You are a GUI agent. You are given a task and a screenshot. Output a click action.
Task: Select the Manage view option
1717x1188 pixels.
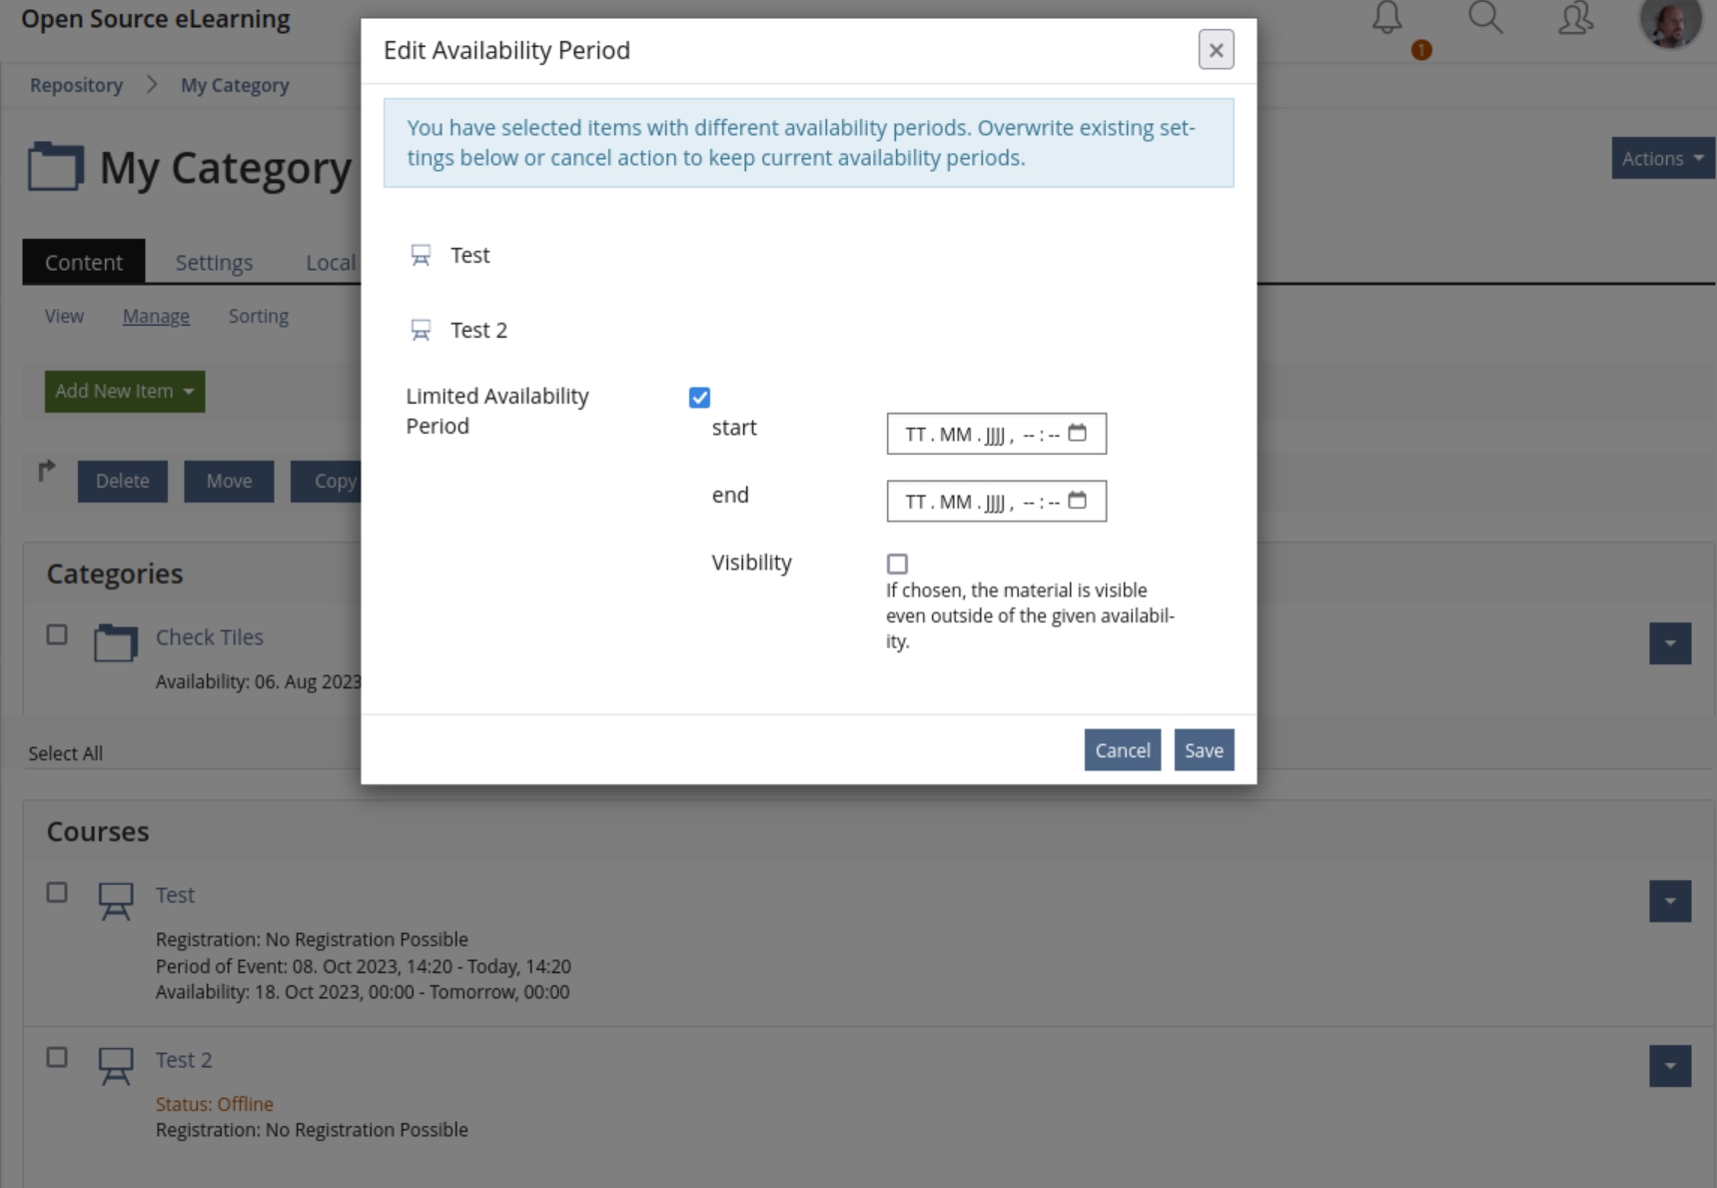tap(156, 316)
